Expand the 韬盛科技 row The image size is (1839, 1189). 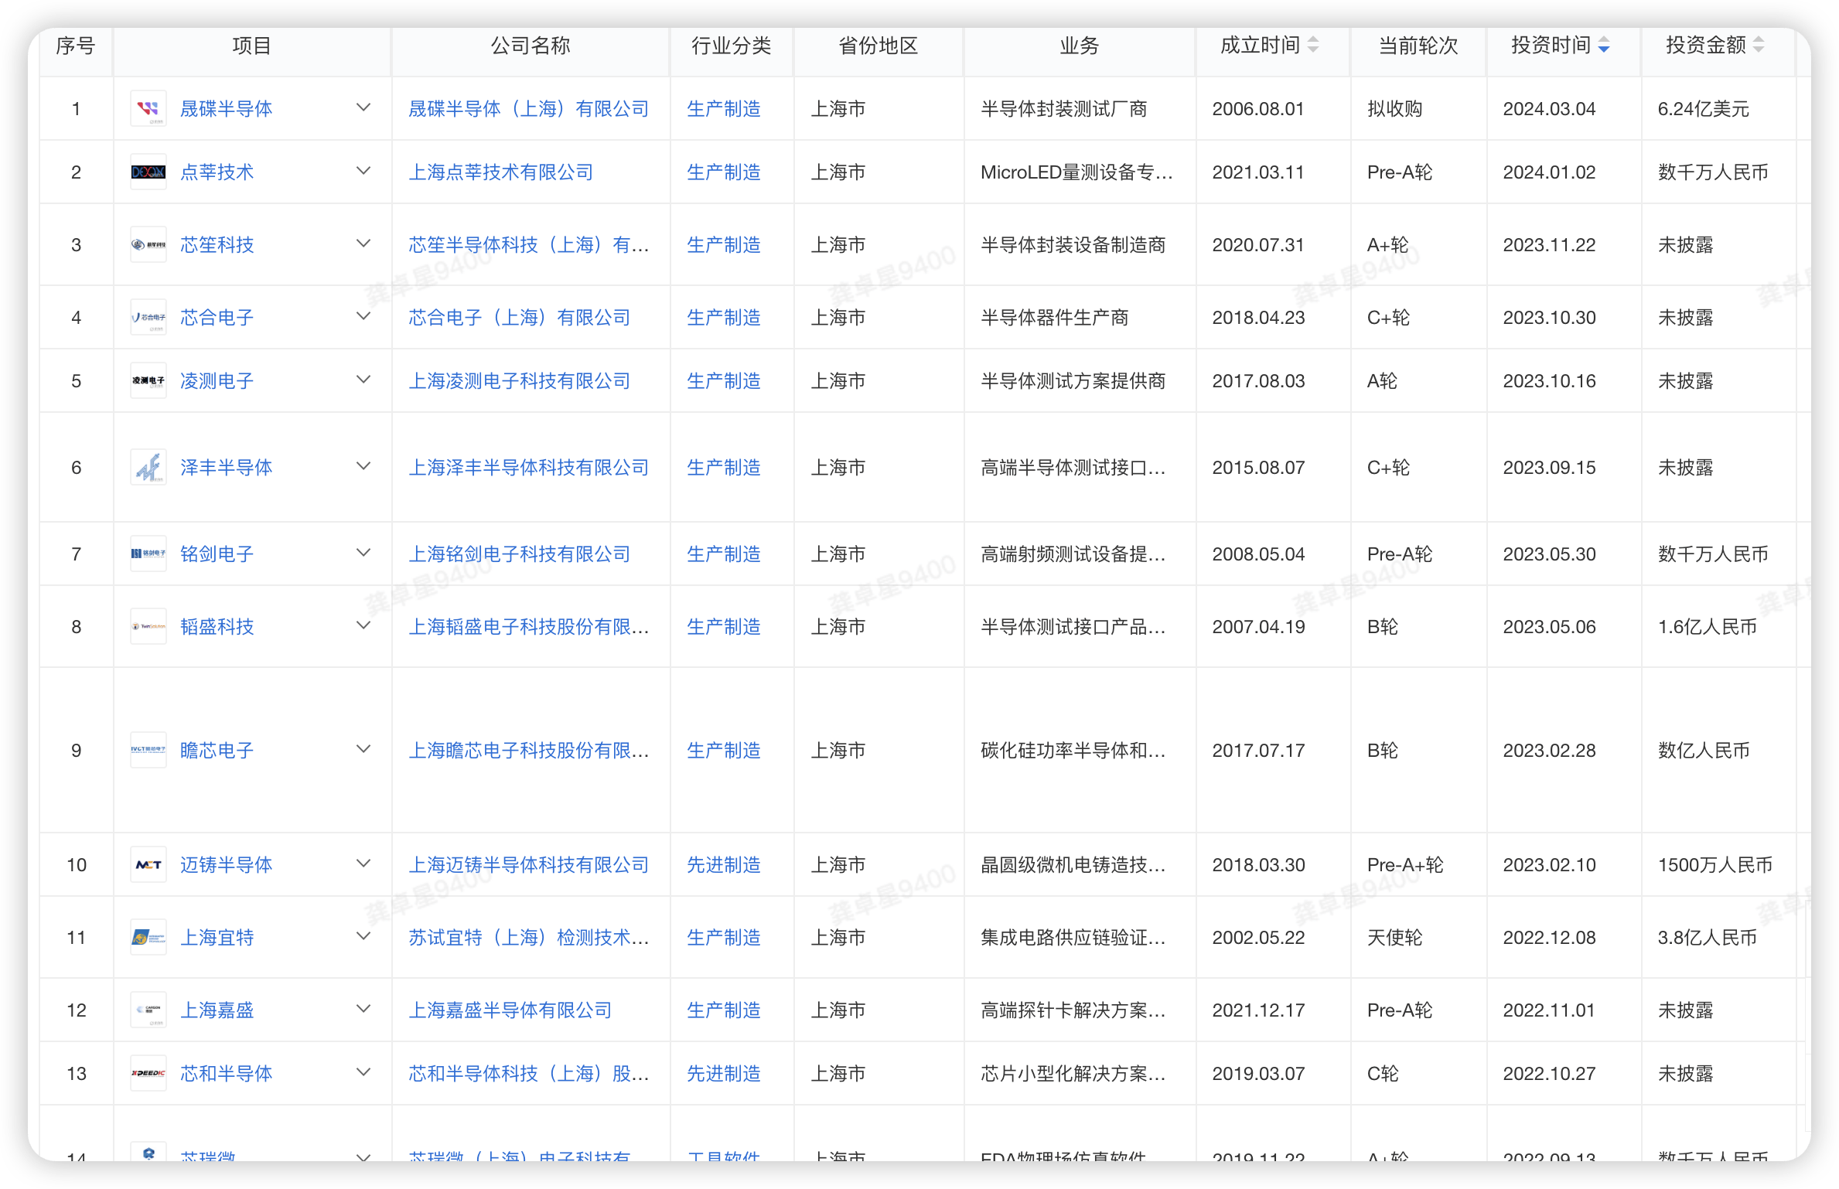click(x=363, y=625)
